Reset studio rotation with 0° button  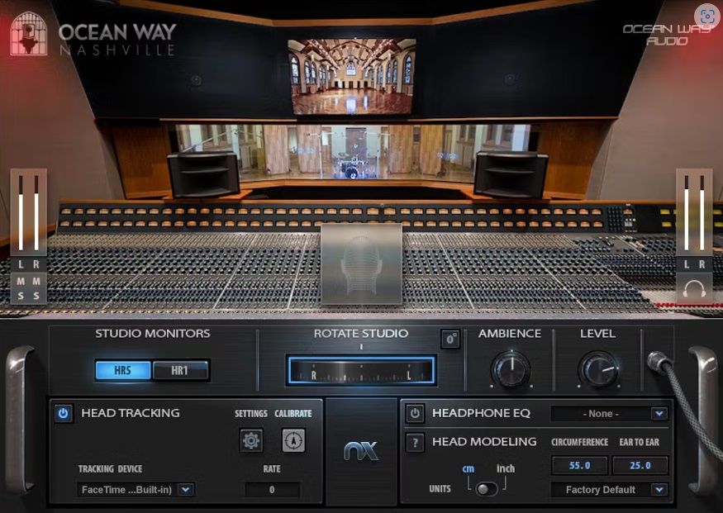(x=450, y=339)
